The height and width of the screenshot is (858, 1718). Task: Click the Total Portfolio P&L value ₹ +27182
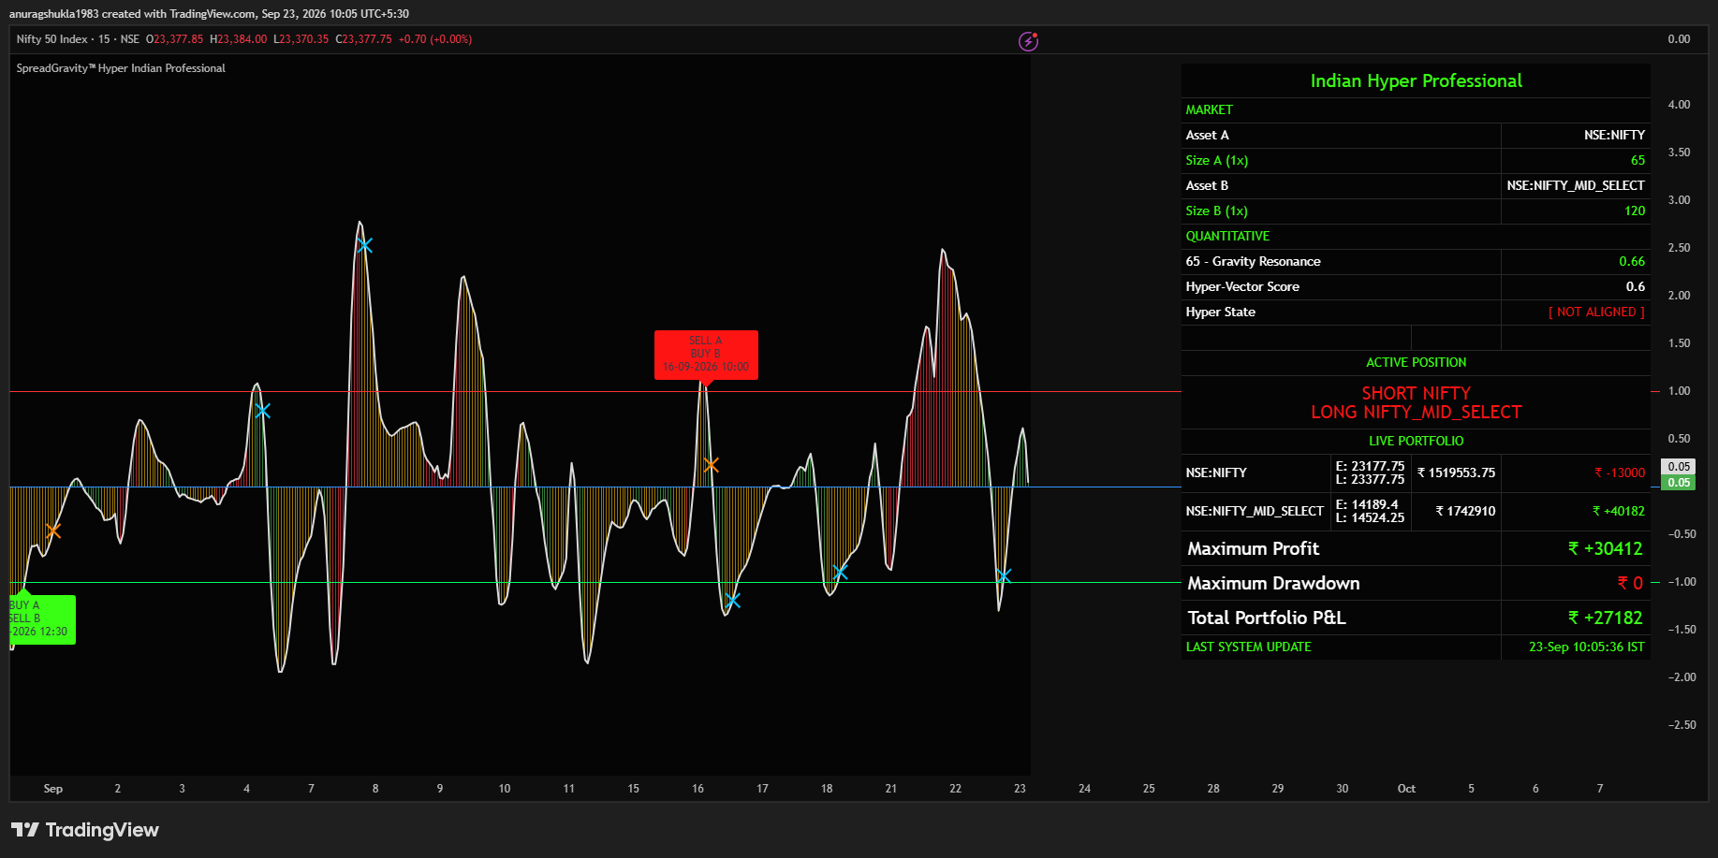pyautogui.click(x=1605, y=618)
